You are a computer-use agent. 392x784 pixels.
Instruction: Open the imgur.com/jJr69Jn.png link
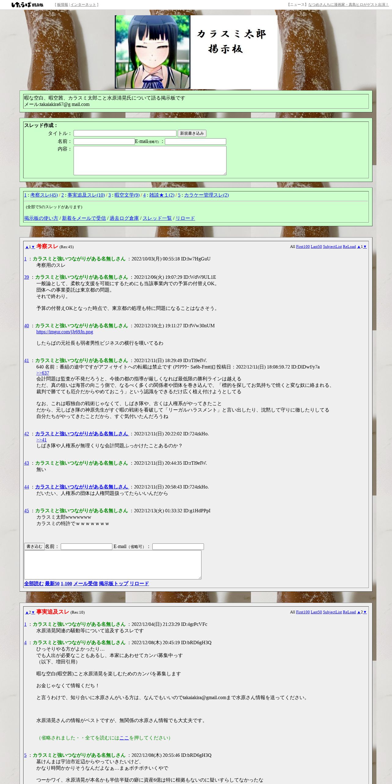click(x=65, y=332)
